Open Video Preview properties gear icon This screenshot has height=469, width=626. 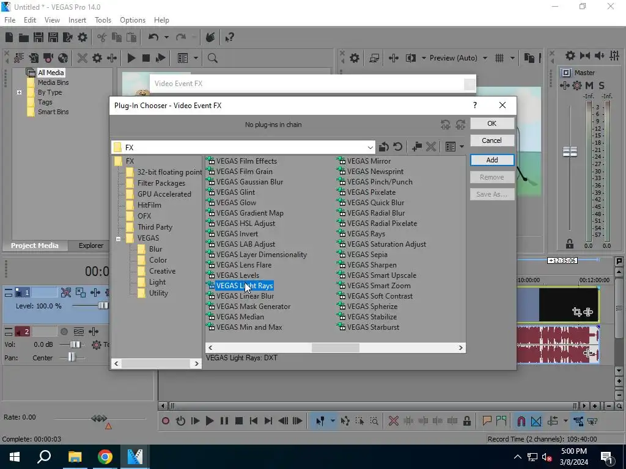point(354,58)
